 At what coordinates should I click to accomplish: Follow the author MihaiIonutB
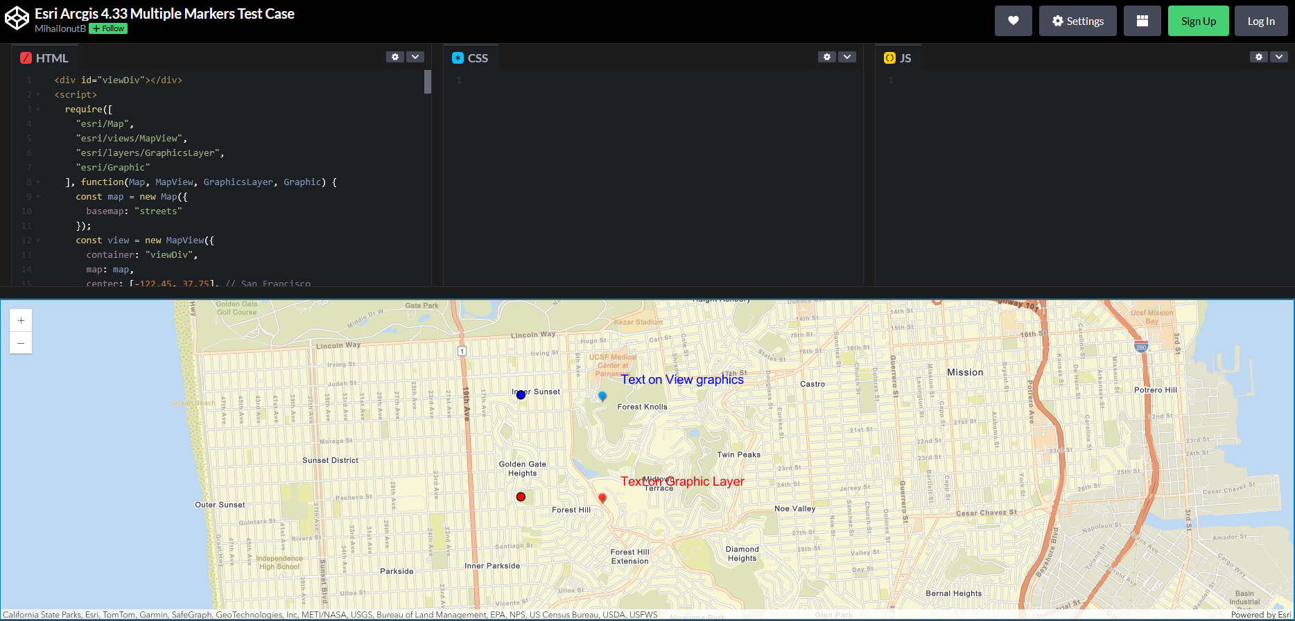click(108, 28)
